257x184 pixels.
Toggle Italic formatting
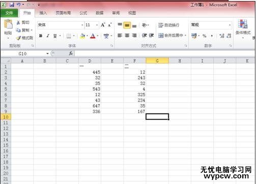(x=48, y=36)
